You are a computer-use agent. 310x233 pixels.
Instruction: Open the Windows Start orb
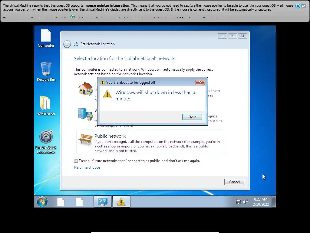point(42,202)
